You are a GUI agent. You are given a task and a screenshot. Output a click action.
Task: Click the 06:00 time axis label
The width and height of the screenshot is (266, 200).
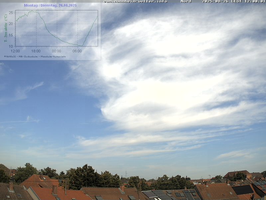click(77, 51)
